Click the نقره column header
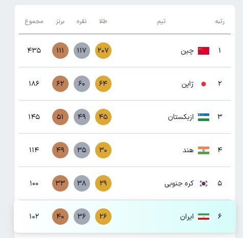Image resolution: width=243 pixels, height=238 pixels. [81, 21]
